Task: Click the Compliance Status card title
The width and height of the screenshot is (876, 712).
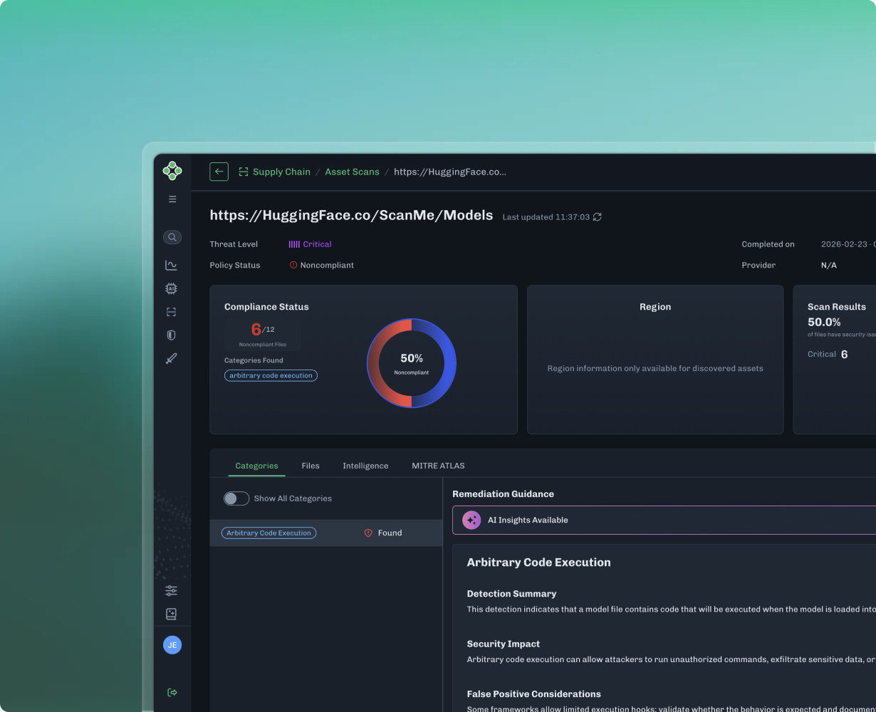Action: click(266, 307)
